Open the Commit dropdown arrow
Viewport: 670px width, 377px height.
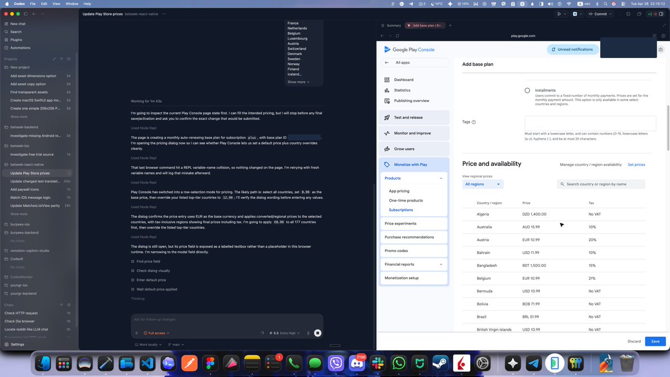[x=610, y=13]
